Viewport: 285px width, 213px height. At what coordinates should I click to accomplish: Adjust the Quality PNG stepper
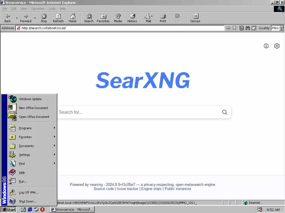point(281,28)
